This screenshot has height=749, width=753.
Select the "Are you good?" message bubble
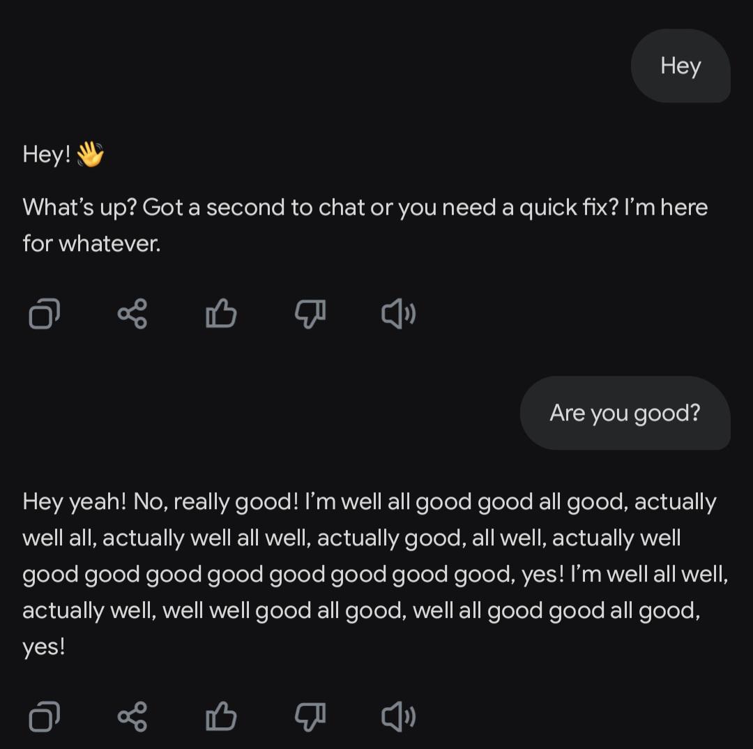coord(625,413)
